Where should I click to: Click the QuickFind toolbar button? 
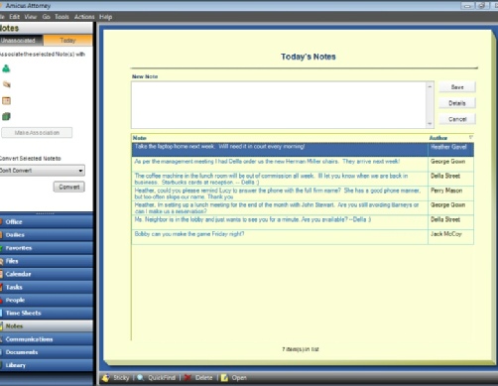pos(157,378)
